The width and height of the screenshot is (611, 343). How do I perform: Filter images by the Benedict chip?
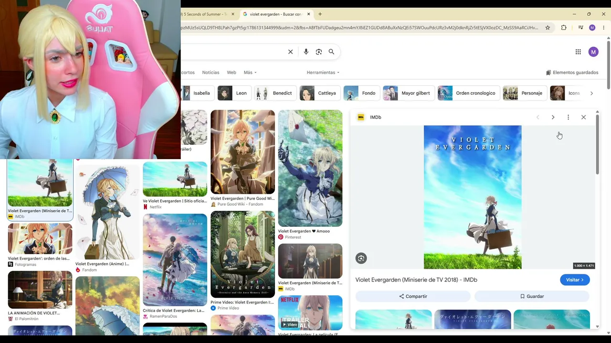pos(275,93)
